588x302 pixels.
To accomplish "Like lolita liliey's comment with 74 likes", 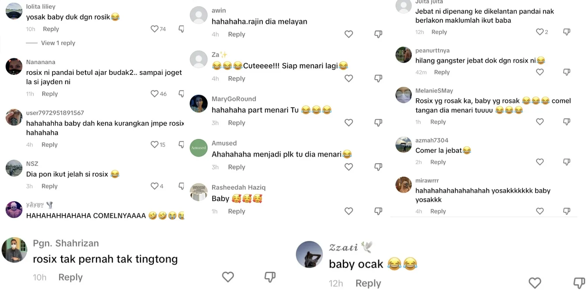I will point(154,29).
